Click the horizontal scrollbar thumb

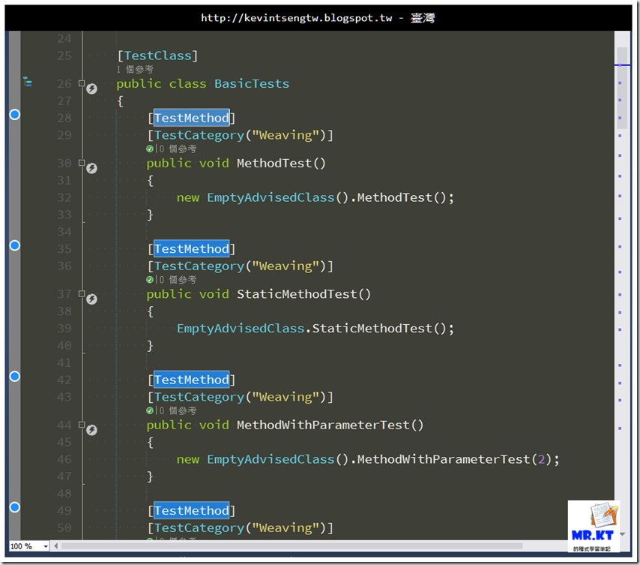[292, 545]
